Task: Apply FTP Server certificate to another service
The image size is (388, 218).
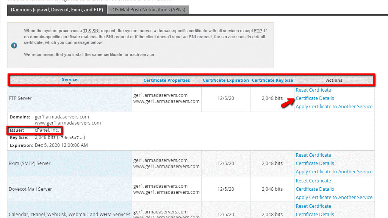Action: pos(334,106)
